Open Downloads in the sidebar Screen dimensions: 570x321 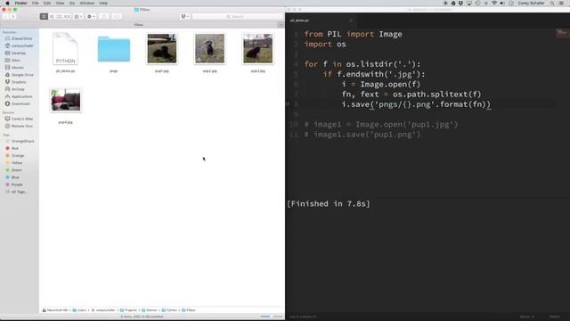click(x=18, y=103)
